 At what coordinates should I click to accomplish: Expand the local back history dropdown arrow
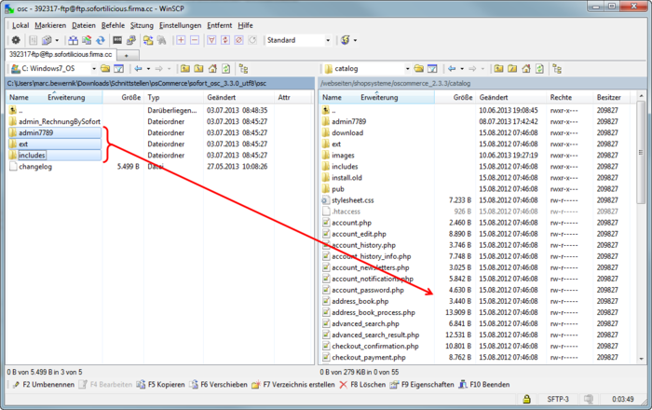148,69
